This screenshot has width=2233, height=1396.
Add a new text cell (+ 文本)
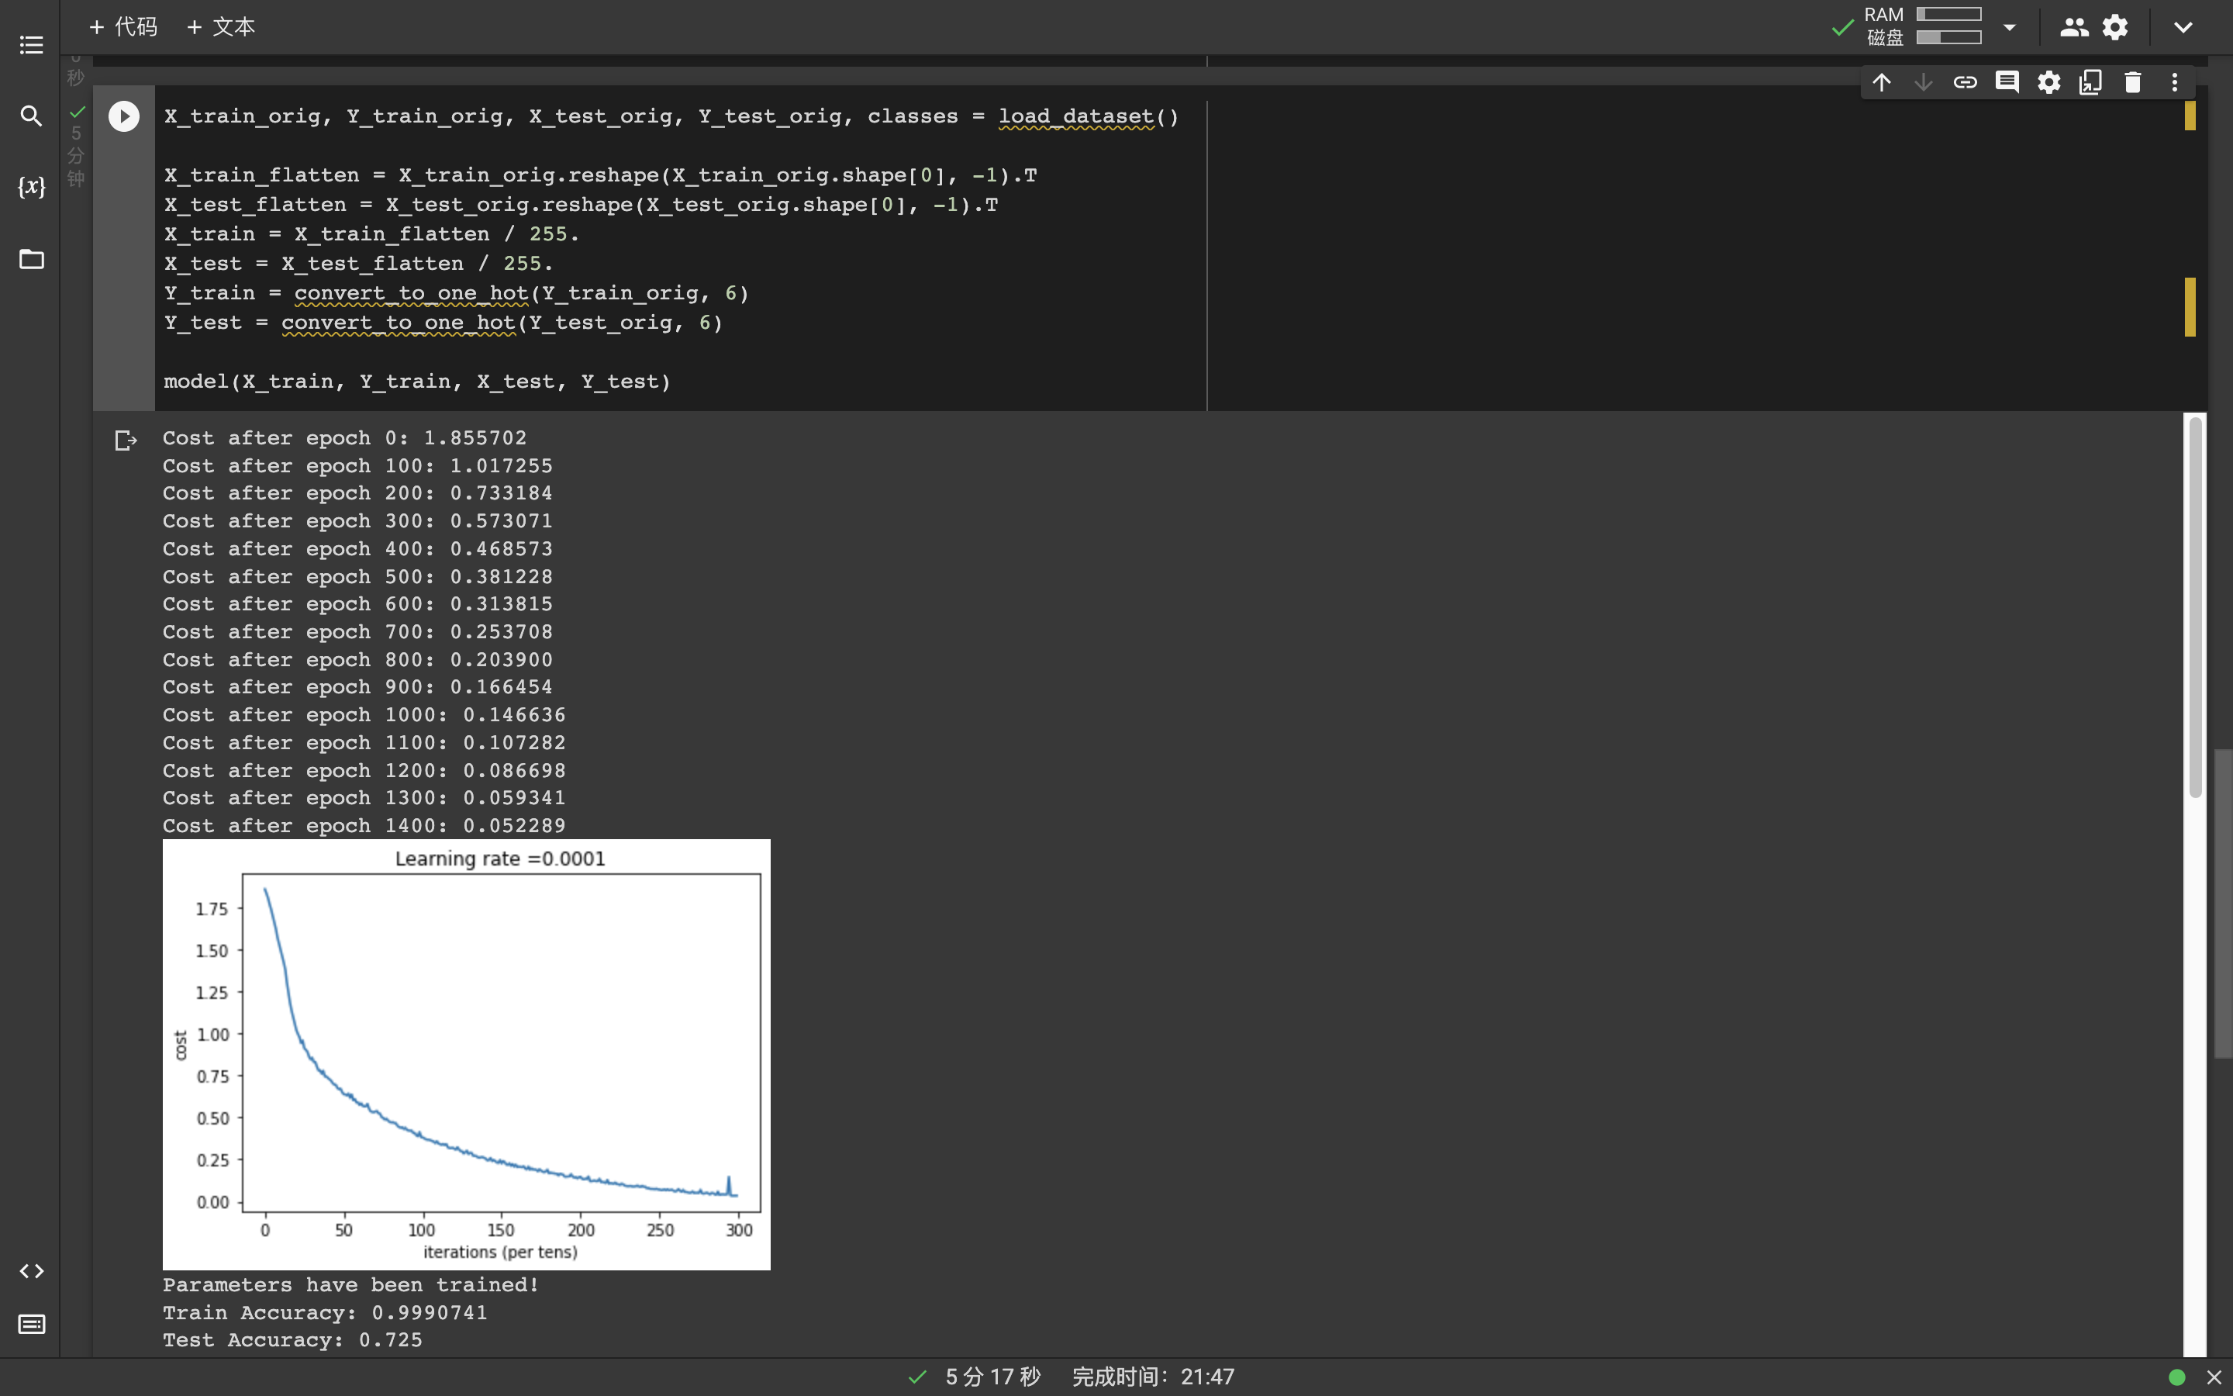(222, 27)
